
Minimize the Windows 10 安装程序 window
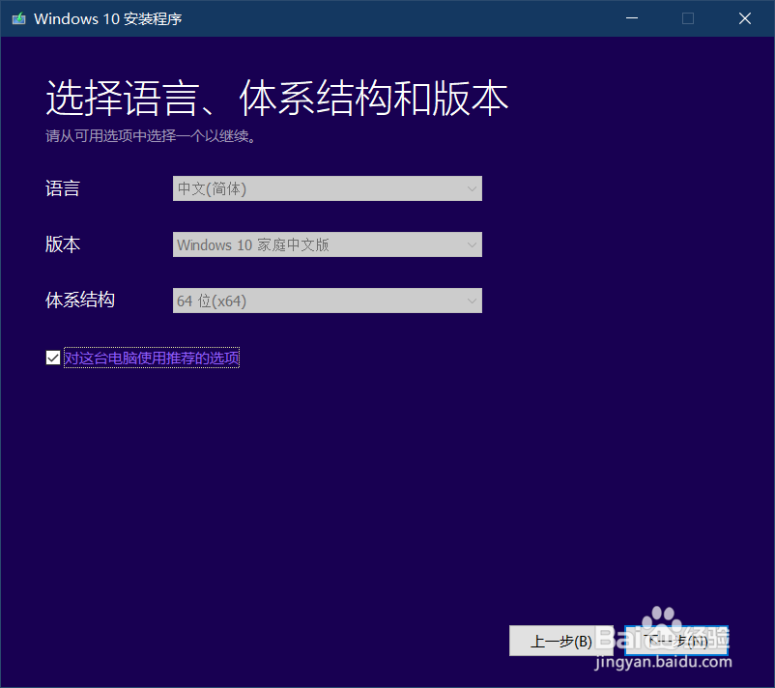(x=632, y=18)
